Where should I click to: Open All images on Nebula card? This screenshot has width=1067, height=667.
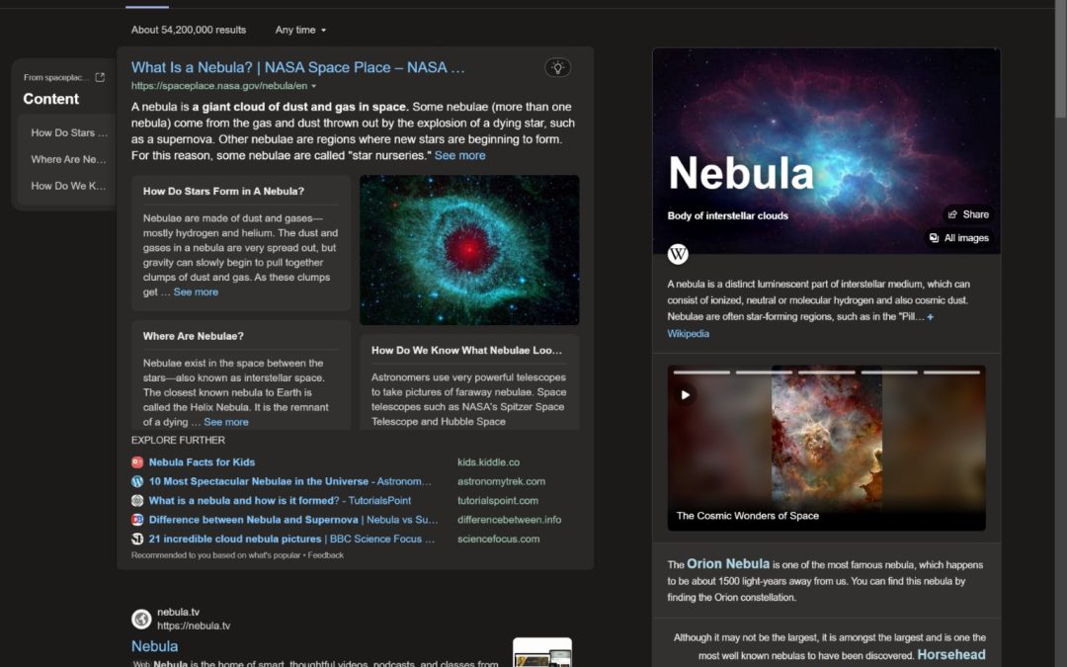tap(957, 238)
